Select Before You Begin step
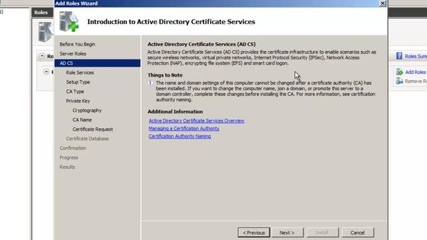This screenshot has height=240, width=427. [x=77, y=44]
